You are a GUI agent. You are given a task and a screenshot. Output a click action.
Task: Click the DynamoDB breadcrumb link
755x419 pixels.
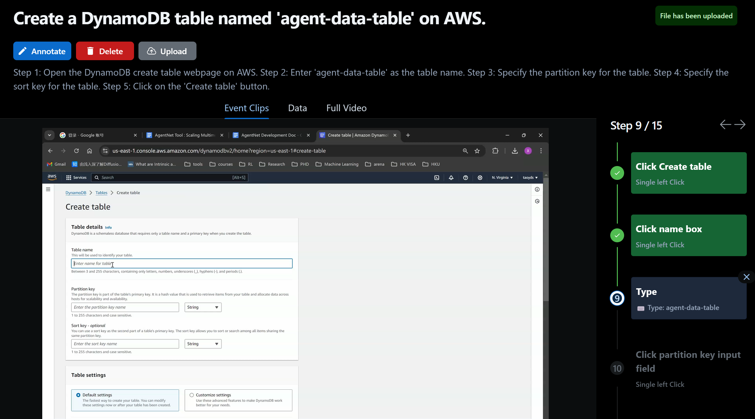76,193
